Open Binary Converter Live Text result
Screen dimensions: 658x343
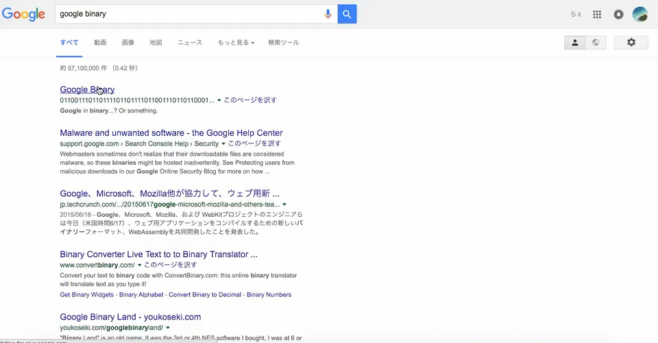(158, 255)
